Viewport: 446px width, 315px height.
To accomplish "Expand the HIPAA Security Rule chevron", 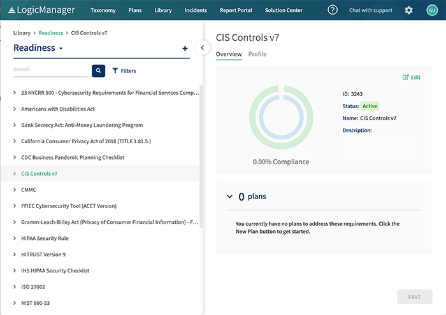I will 15,238.
